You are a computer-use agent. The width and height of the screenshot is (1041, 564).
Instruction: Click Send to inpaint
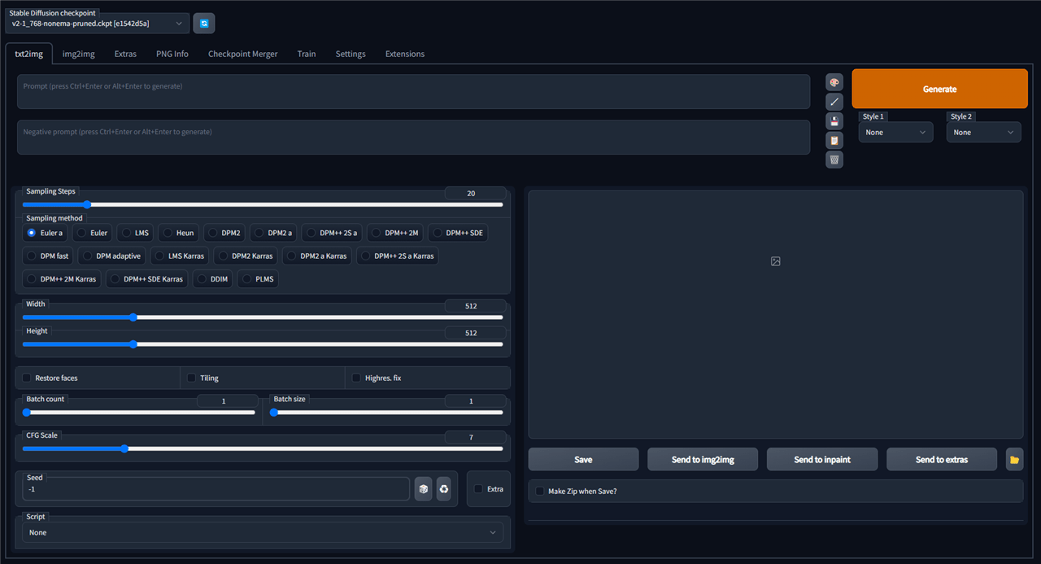822,459
